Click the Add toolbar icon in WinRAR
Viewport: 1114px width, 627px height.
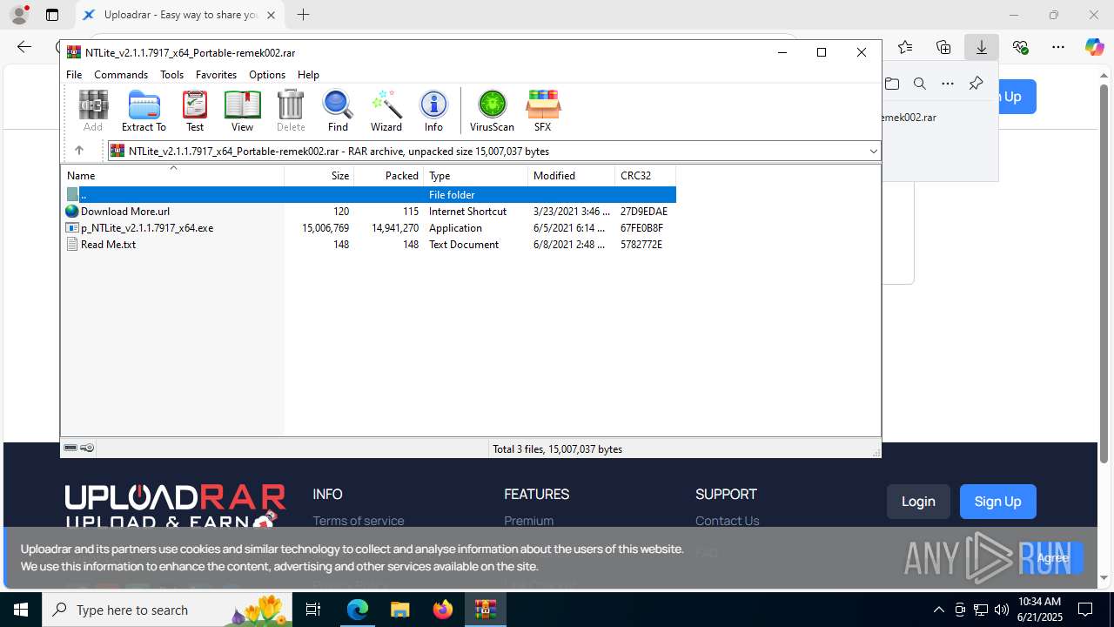93,111
